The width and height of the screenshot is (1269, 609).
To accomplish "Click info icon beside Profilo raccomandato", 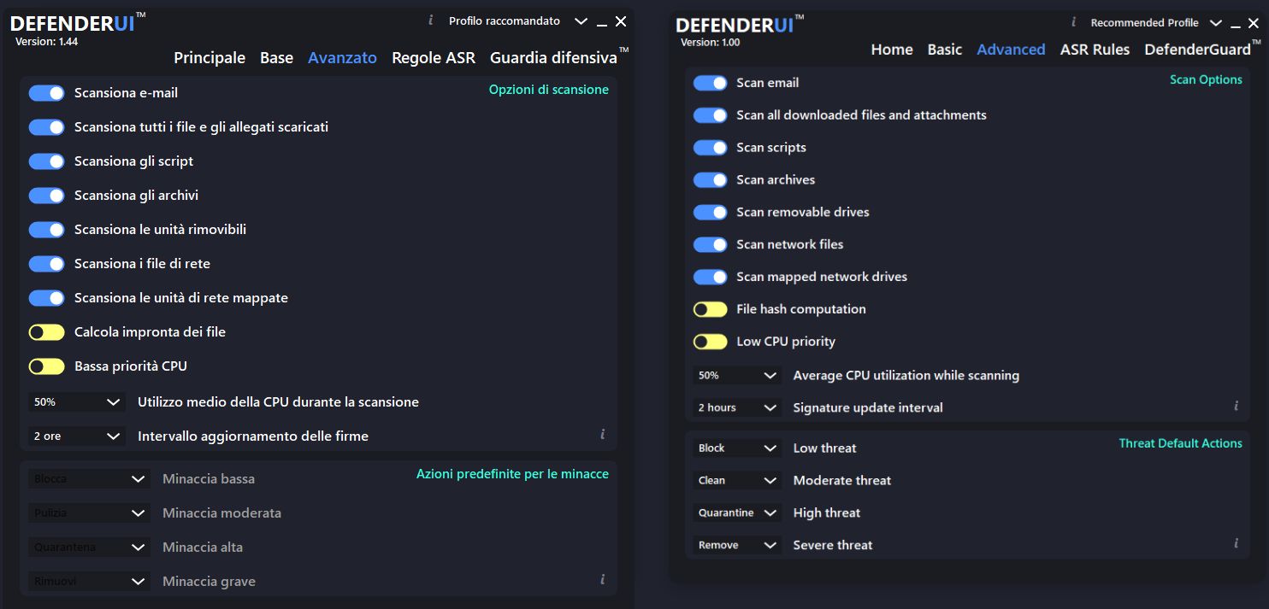I will 430,20.
